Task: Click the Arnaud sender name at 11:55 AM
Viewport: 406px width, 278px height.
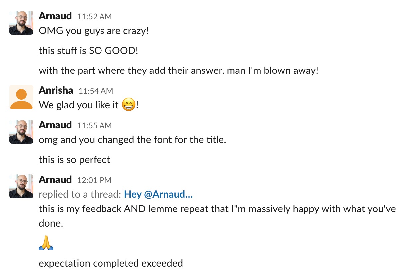Action: click(55, 125)
